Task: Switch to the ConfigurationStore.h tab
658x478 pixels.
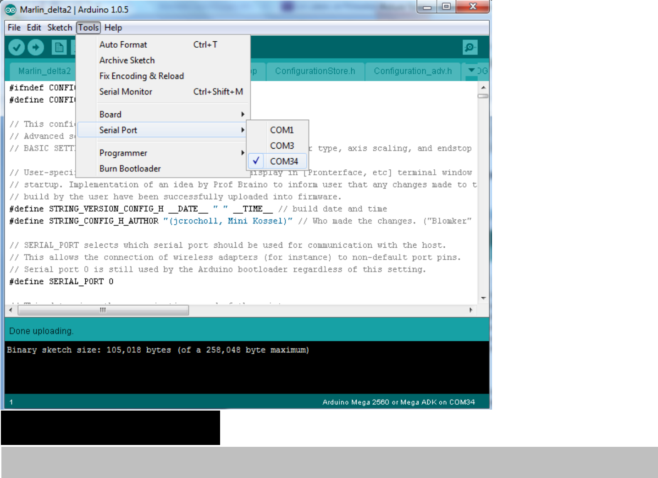Action: [x=315, y=71]
